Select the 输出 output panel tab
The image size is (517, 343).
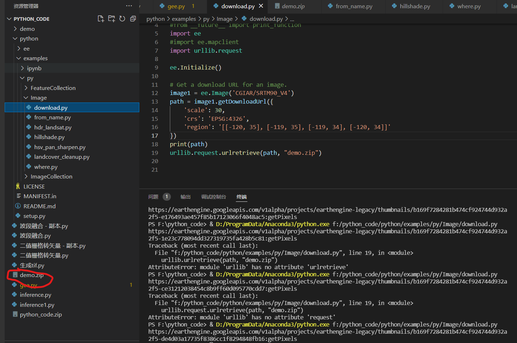(186, 197)
